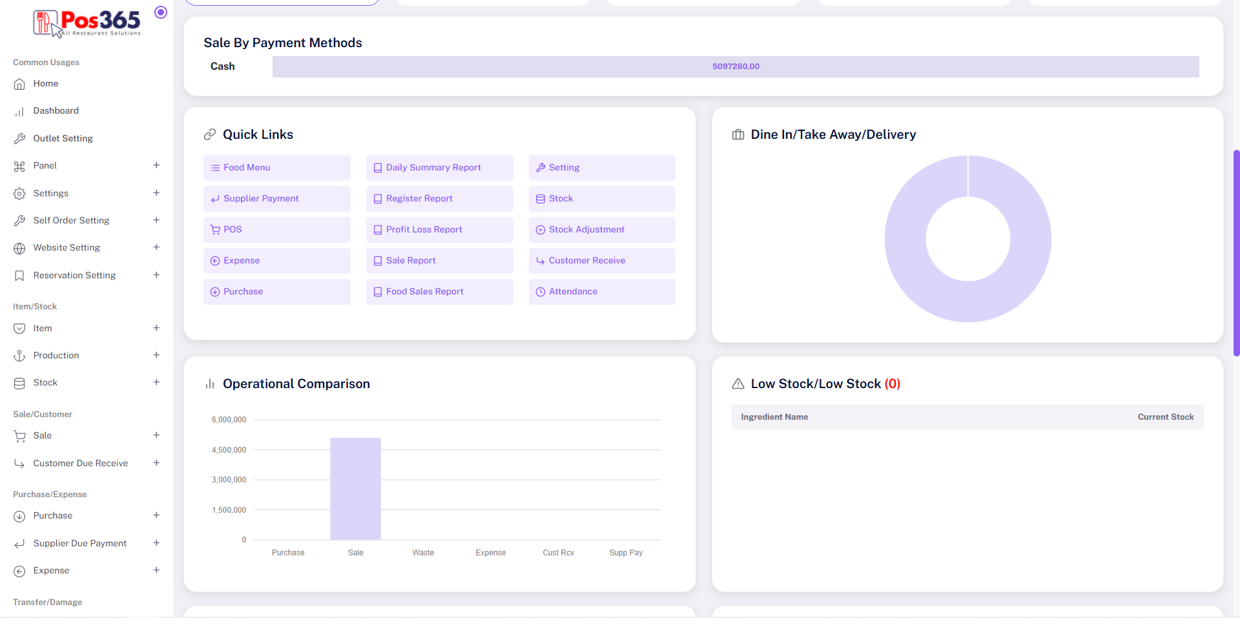Click the Website Setting globe icon
Viewport: 1240px width, 618px height.
[x=19, y=248]
